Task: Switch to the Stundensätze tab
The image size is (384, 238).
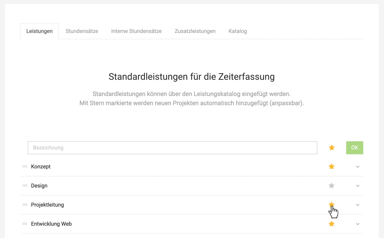Action: click(82, 31)
